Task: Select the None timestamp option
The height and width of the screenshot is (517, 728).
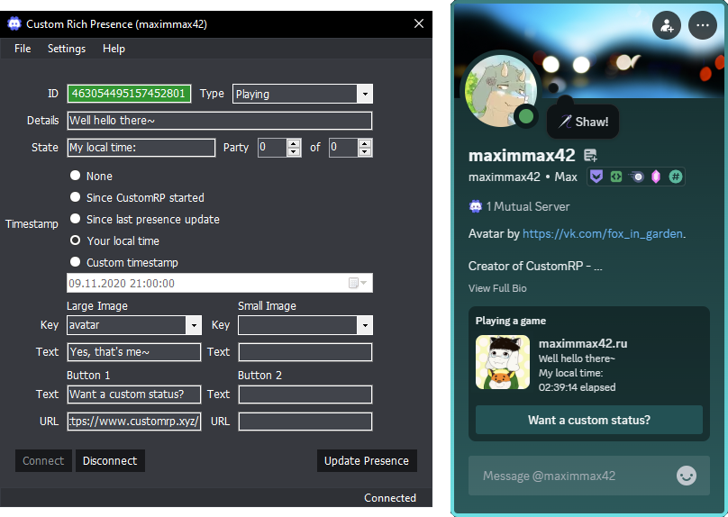Action: pos(75,176)
